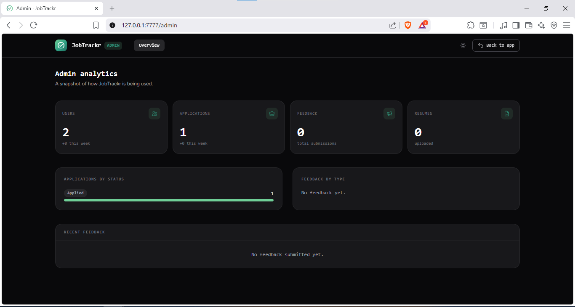575x307 pixels.
Task: Click the 'uploaded' label under Resumes
Action: click(x=424, y=143)
